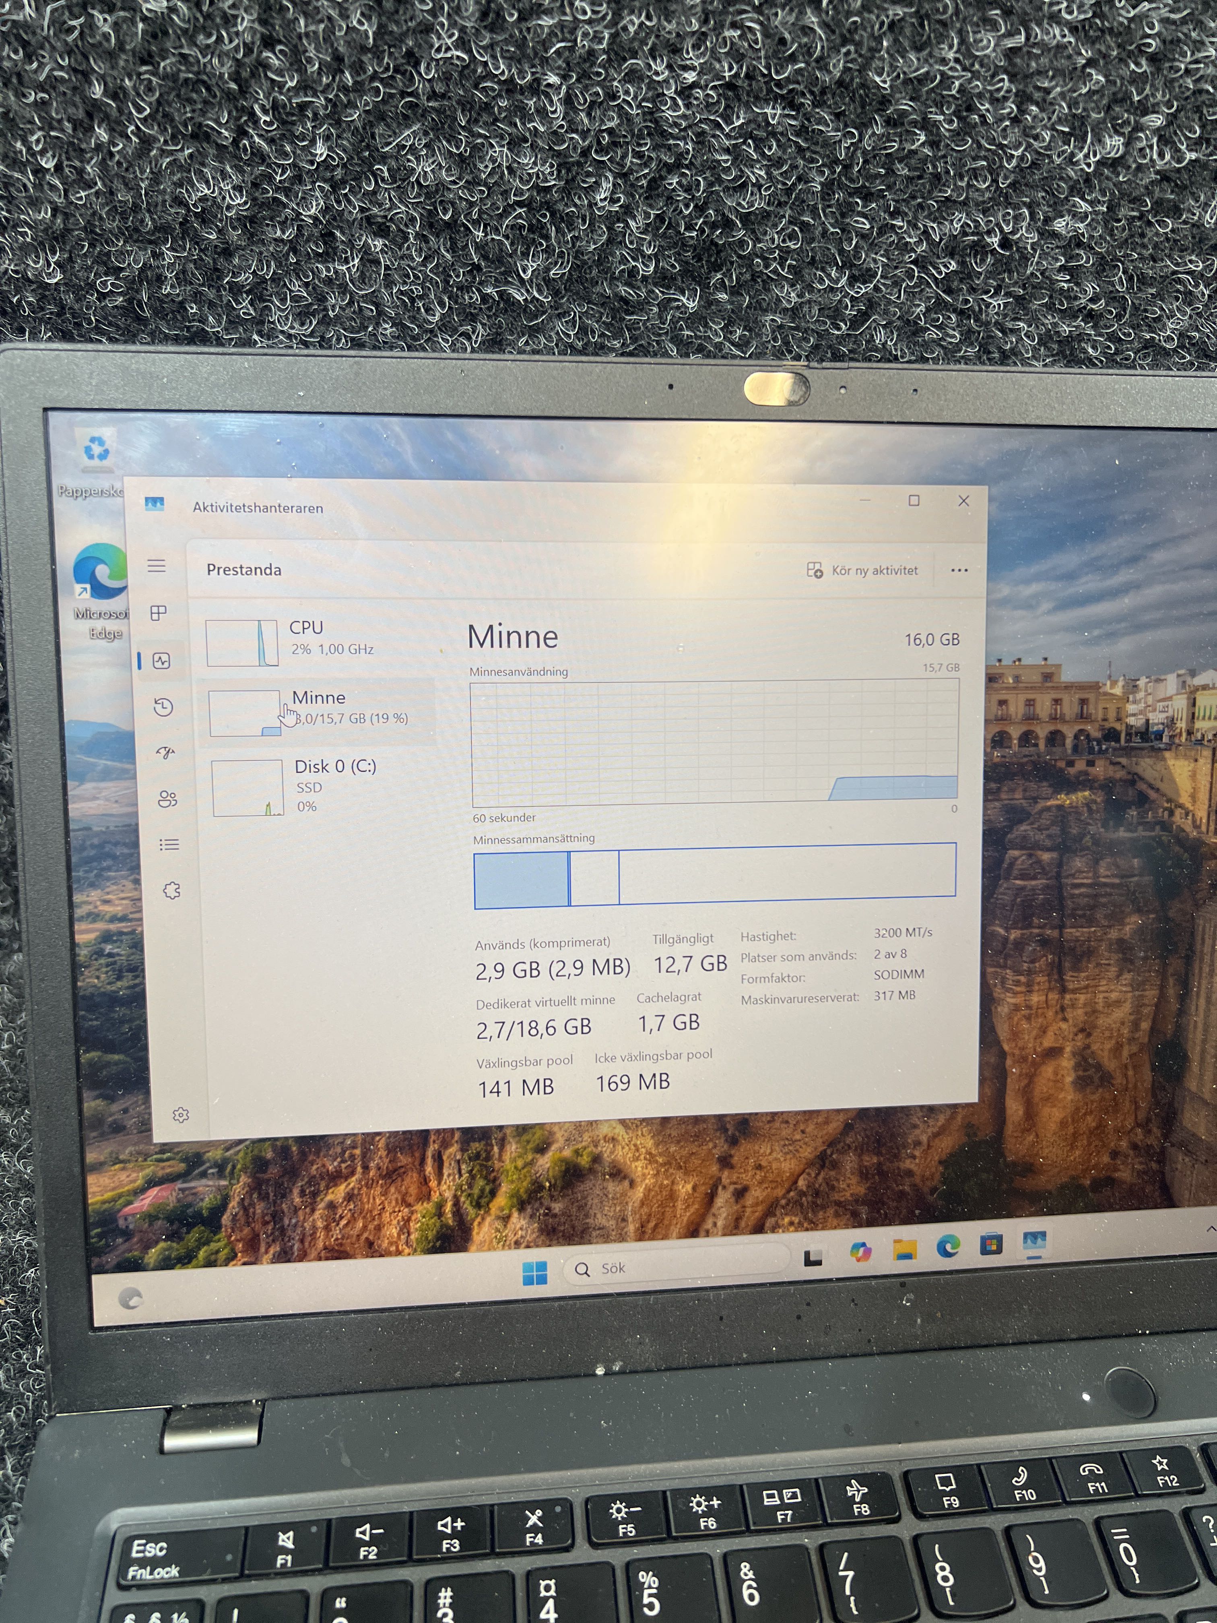Open the Users sidebar icon
Viewport: 1217px width, 1623px height.
167,799
